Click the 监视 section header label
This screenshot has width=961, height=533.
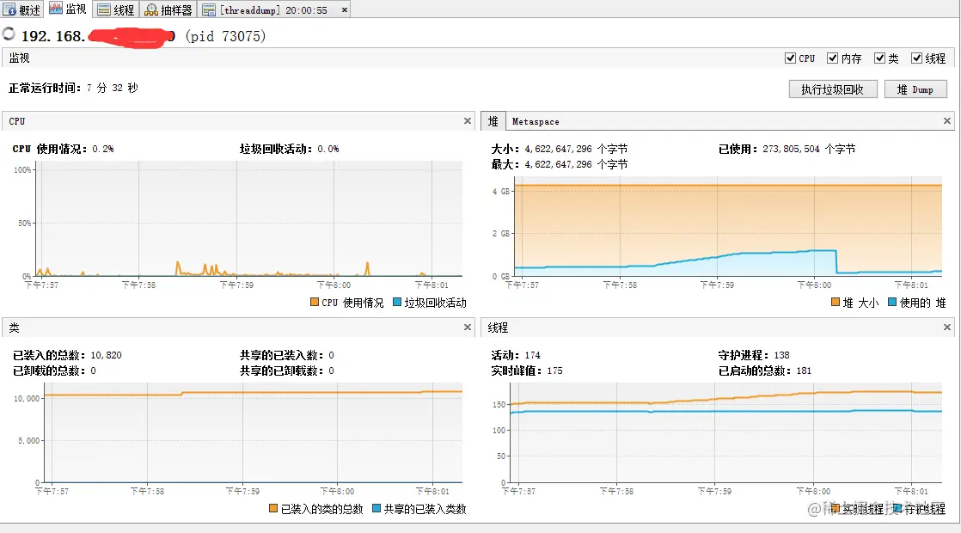[19, 58]
